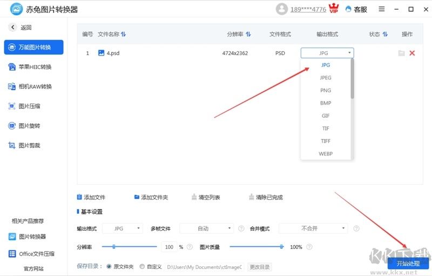
Task: Sort by 分辨率 using the arrows icon
Action: click(248, 34)
